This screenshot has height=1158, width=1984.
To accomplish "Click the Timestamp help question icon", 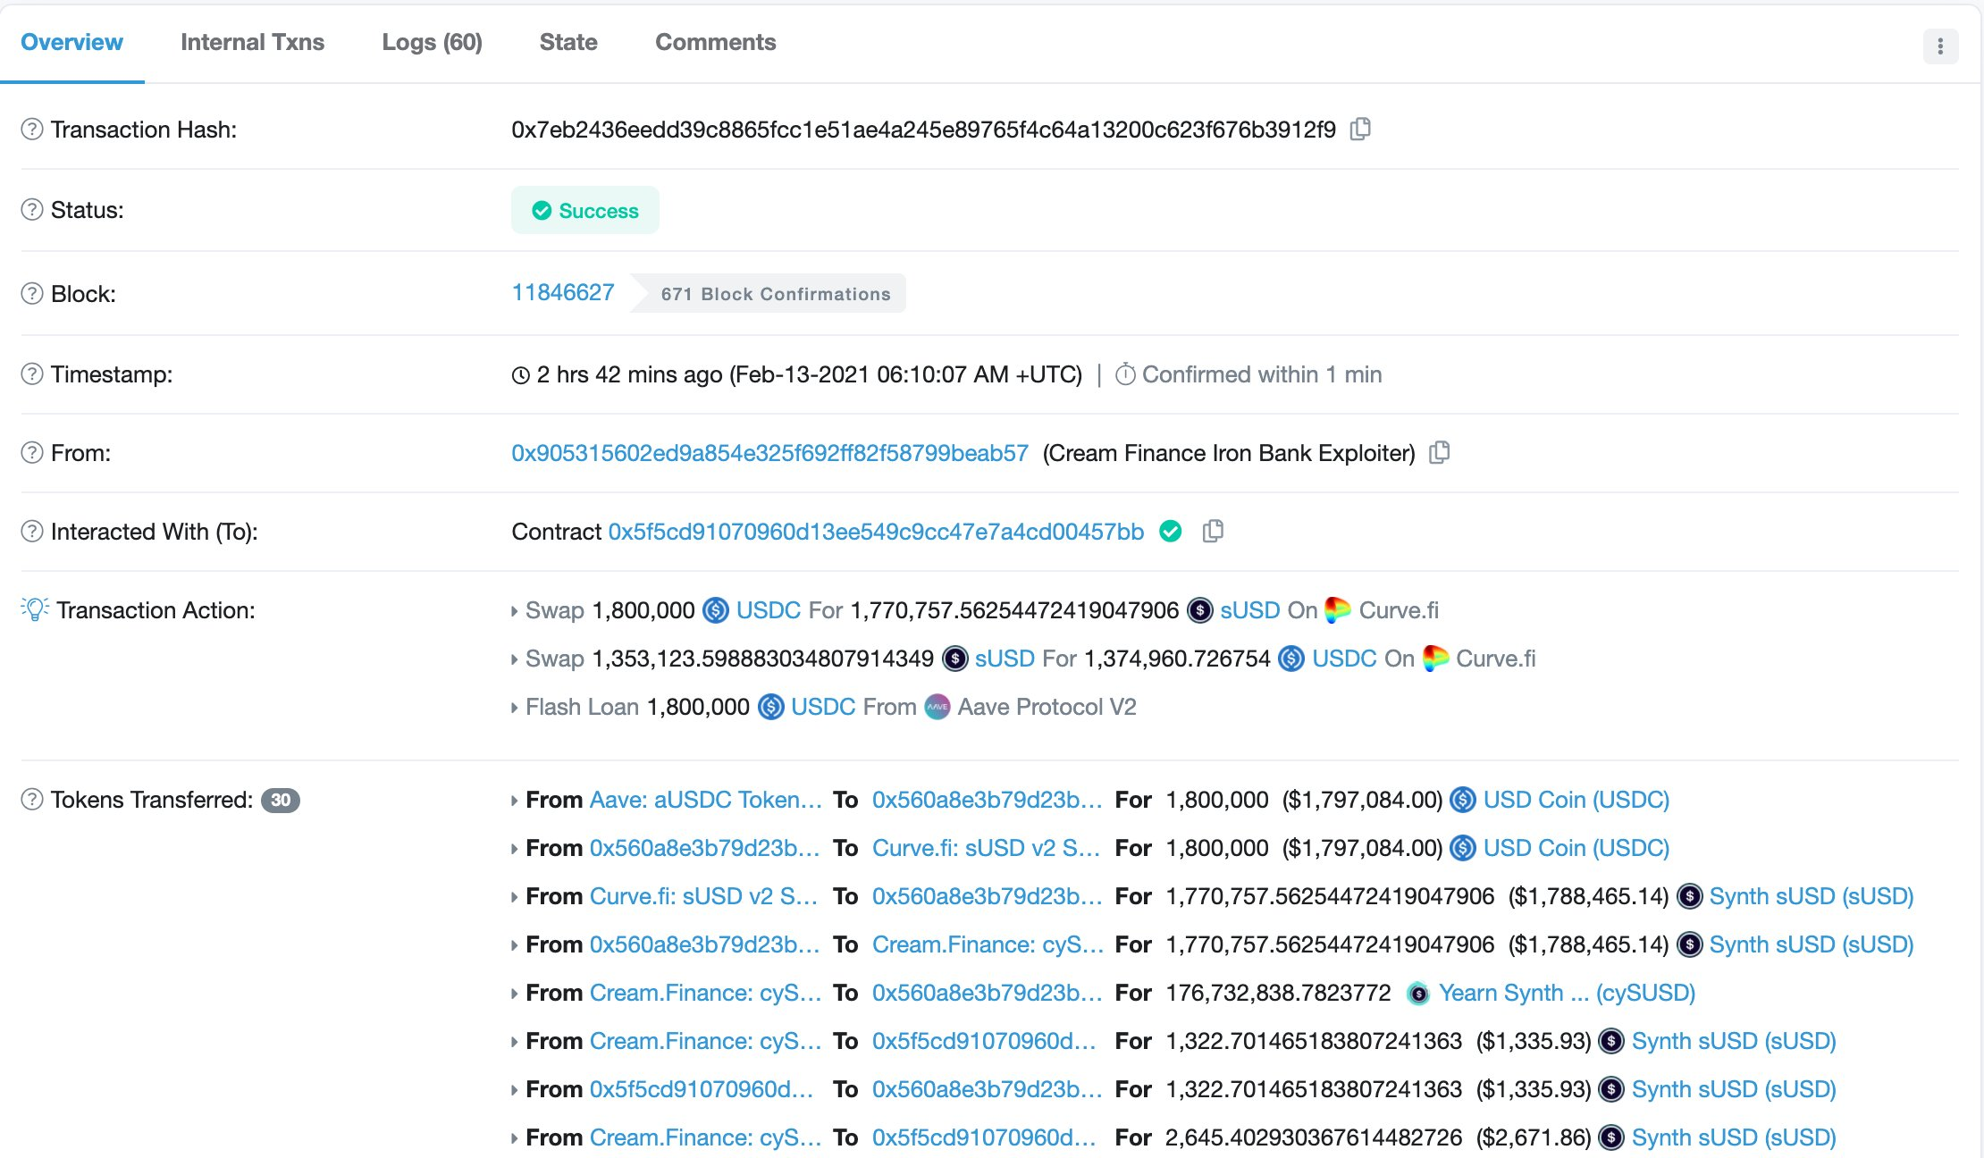I will point(32,374).
